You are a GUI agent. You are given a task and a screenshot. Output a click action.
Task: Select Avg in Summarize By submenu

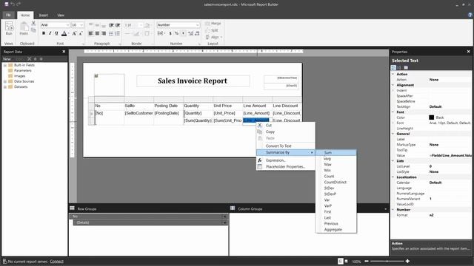[x=336, y=159]
